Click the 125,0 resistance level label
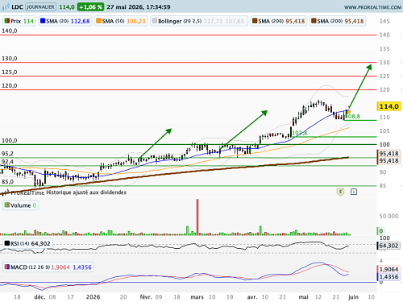The image size is (403, 302). click(10, 72)
